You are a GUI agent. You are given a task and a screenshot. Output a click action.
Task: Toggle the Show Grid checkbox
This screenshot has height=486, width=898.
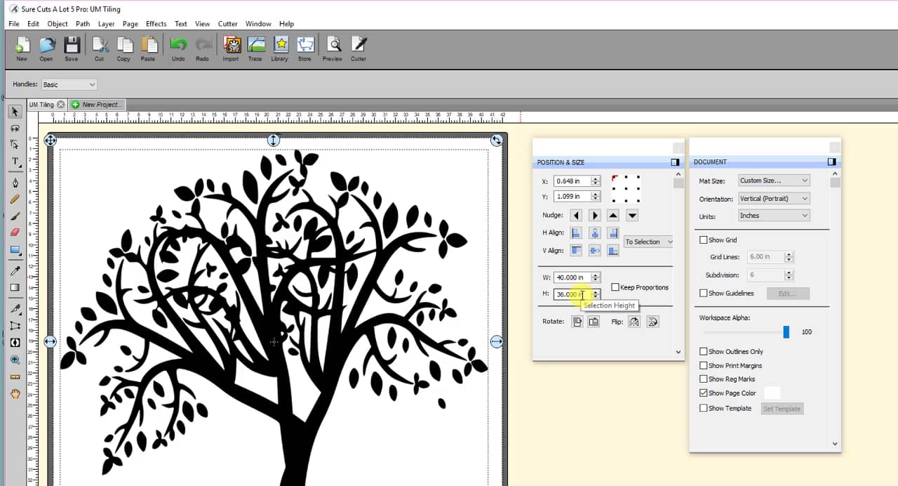click(x=704, y=240)
